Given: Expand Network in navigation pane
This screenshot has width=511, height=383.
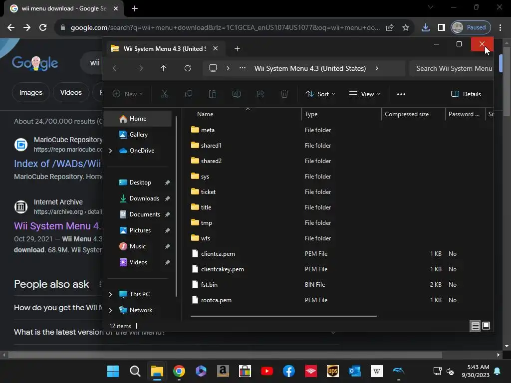Looking at the screenshot, I should [110, 310].
